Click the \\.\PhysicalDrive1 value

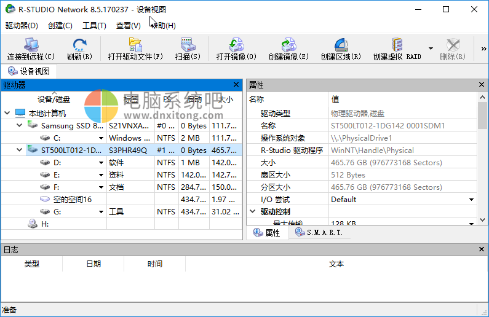(362, 138)
